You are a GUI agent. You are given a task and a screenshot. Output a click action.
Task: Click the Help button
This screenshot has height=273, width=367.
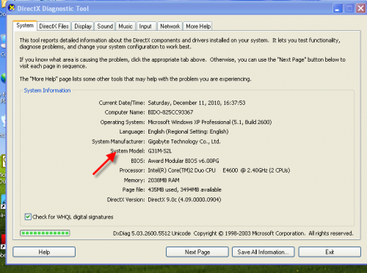(x=44, y=252)
